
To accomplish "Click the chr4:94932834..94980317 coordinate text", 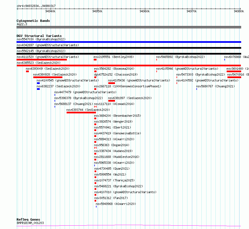I will (x=36, y=6).
